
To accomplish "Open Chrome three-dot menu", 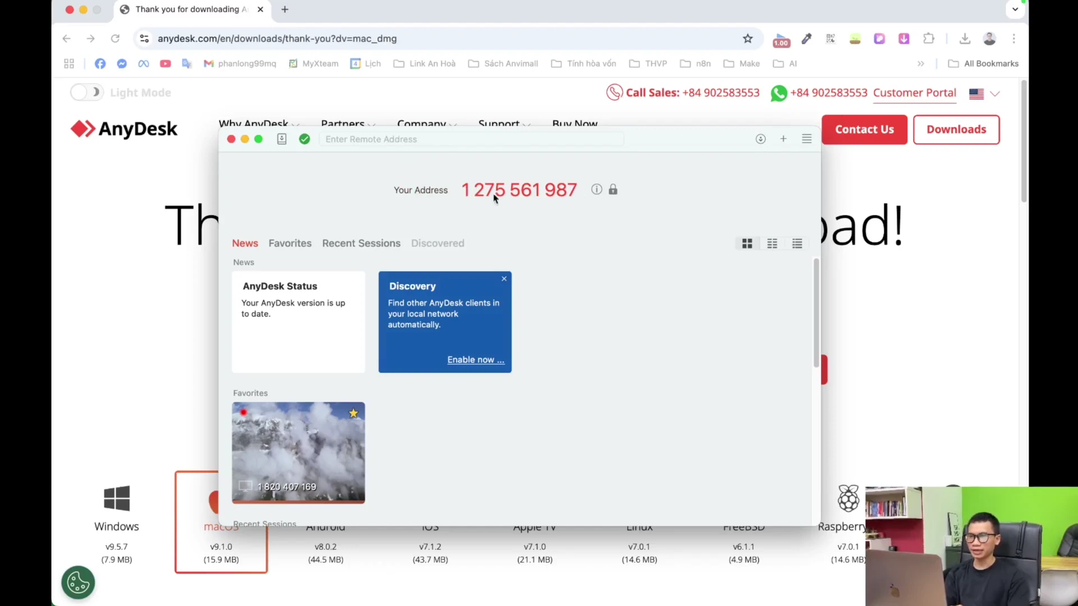I will pos(1014,39).
